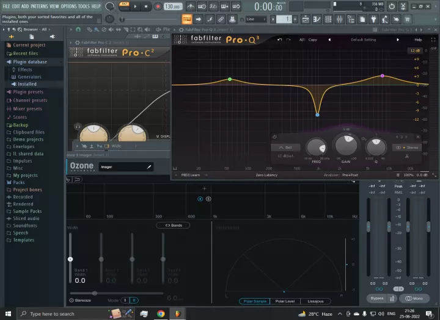Image resolution: width=440 pixels, height=320 pixels.
Task: Switch to Lissajous vectorscope tab
Action: (315, 301)
